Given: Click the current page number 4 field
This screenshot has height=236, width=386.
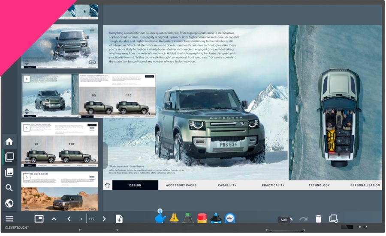Looking at the screenshot, I should pyautogui.click(x=81, y=219).
